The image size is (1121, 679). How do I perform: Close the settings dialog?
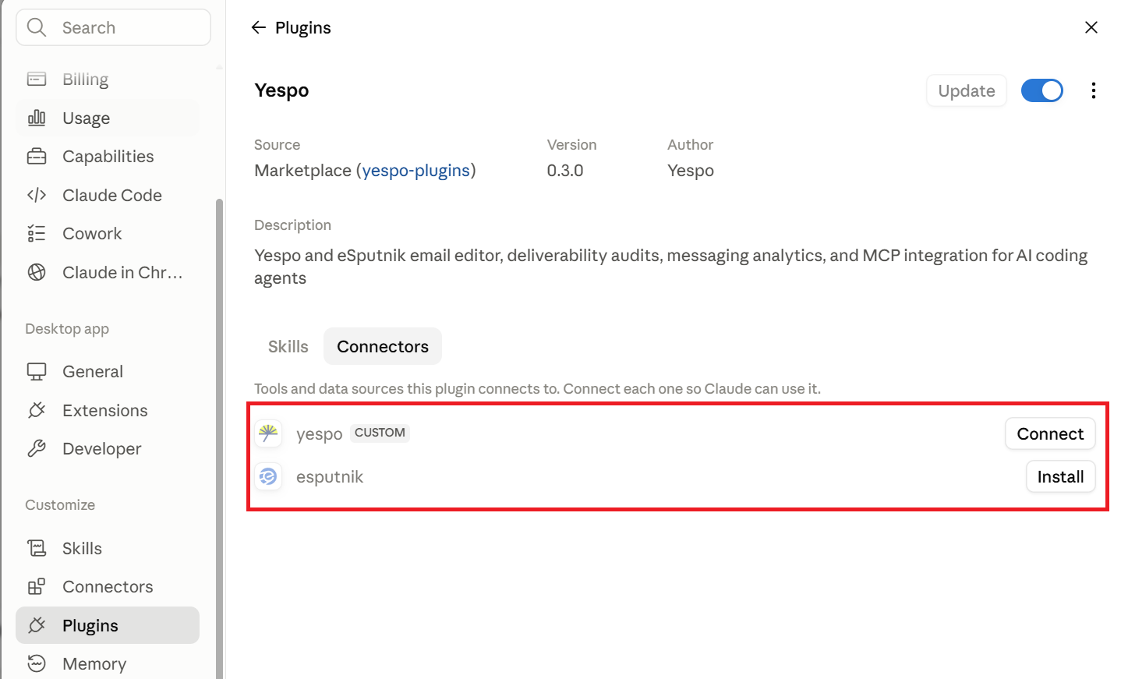click(1091, 27)
